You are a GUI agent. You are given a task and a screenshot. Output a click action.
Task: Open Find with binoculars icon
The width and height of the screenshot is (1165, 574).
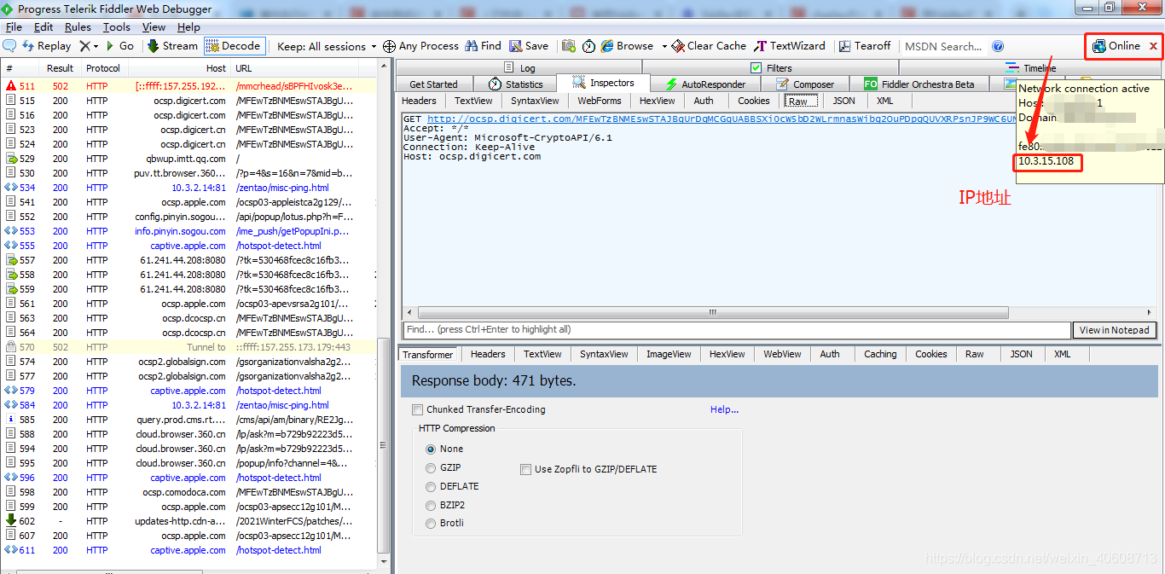(483, 46)
